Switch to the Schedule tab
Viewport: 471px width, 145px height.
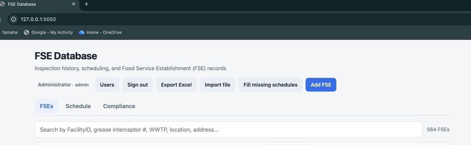(x=78, y=106)
